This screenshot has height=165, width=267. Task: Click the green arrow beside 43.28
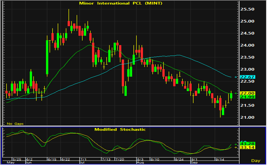pyautogui.click(x=236, y=144)
